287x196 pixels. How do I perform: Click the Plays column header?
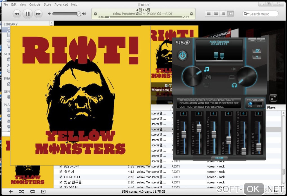coord(271,108)
